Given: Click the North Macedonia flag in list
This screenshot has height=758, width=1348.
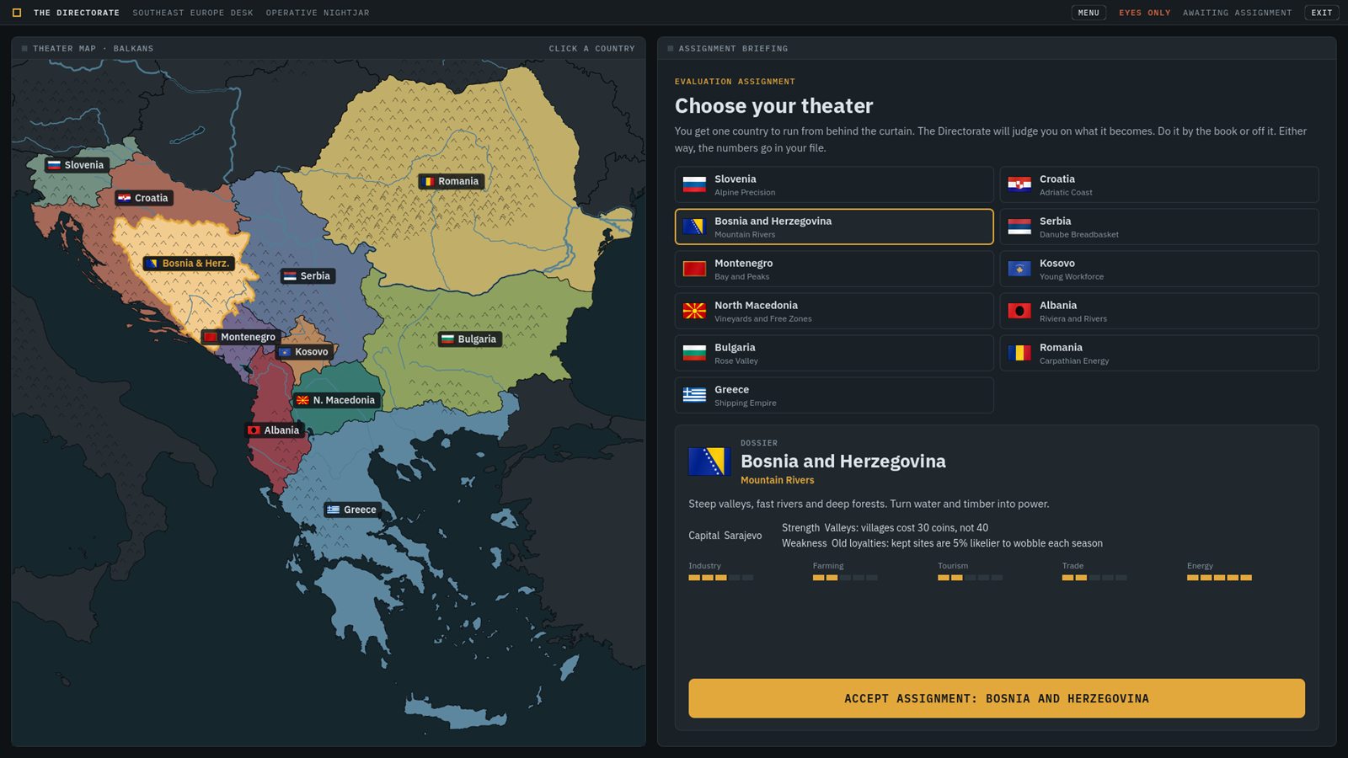Looking at the screenshot, I should coord(694,311).
